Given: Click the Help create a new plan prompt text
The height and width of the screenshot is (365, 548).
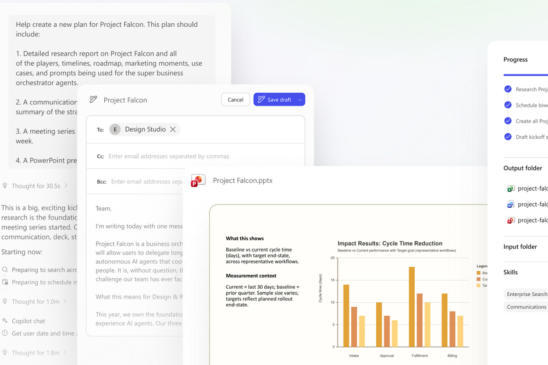Looking at the screenshot, I should coord(107,29).
